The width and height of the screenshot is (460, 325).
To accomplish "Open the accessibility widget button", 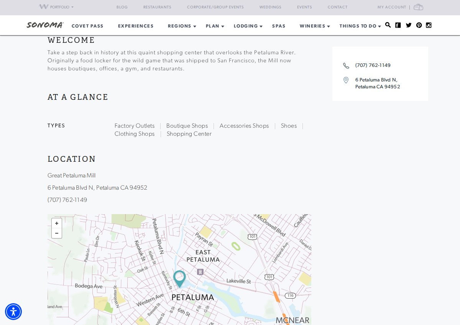I will 13,312.
